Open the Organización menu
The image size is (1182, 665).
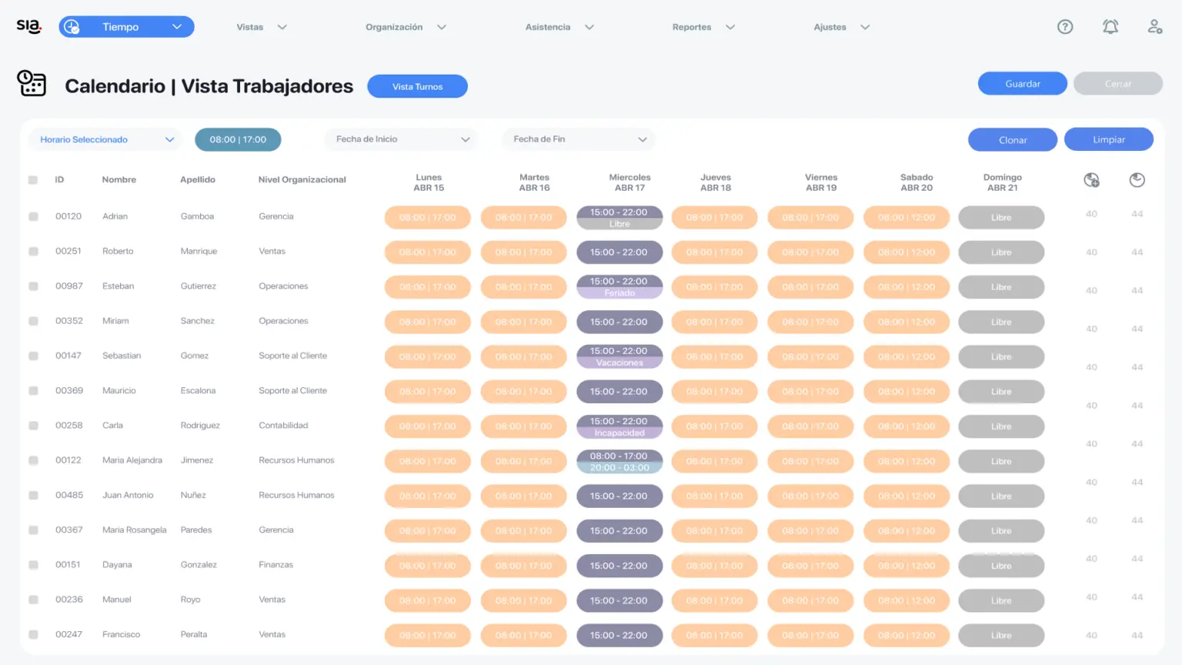[x=405, y=27]
